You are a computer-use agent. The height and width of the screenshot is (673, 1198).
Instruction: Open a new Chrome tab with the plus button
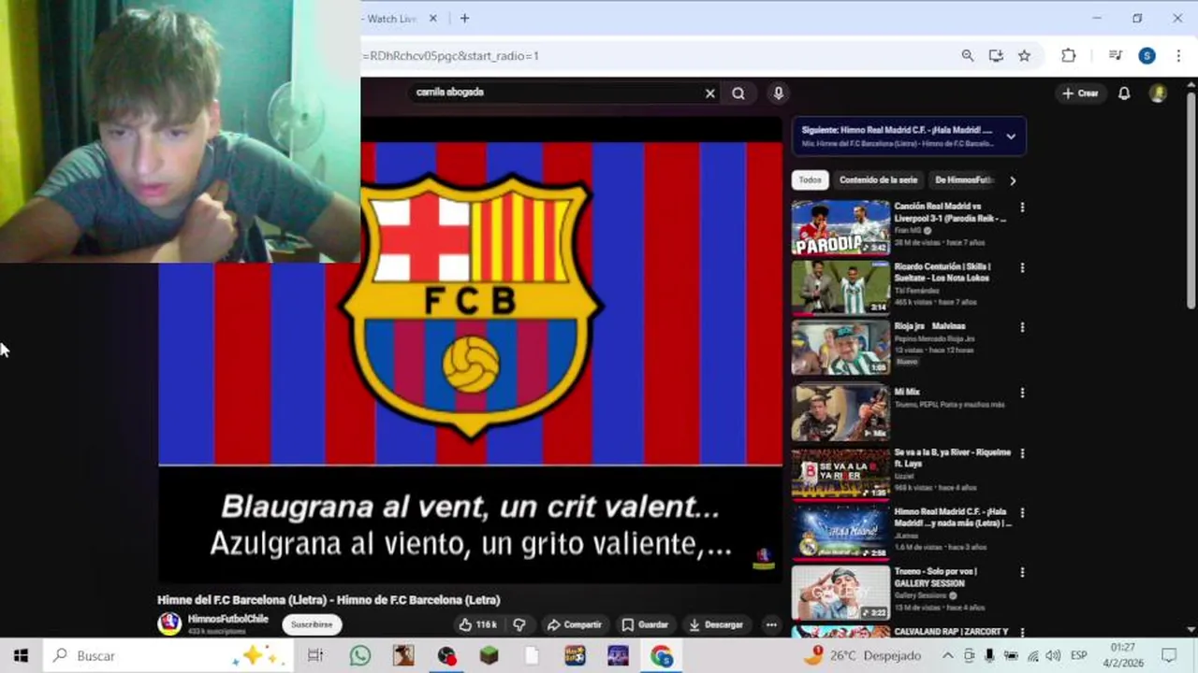pos(464,18)
